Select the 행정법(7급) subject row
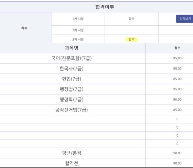Image resolution: width=193 pixels, height=168 pixels. (97, 89)
